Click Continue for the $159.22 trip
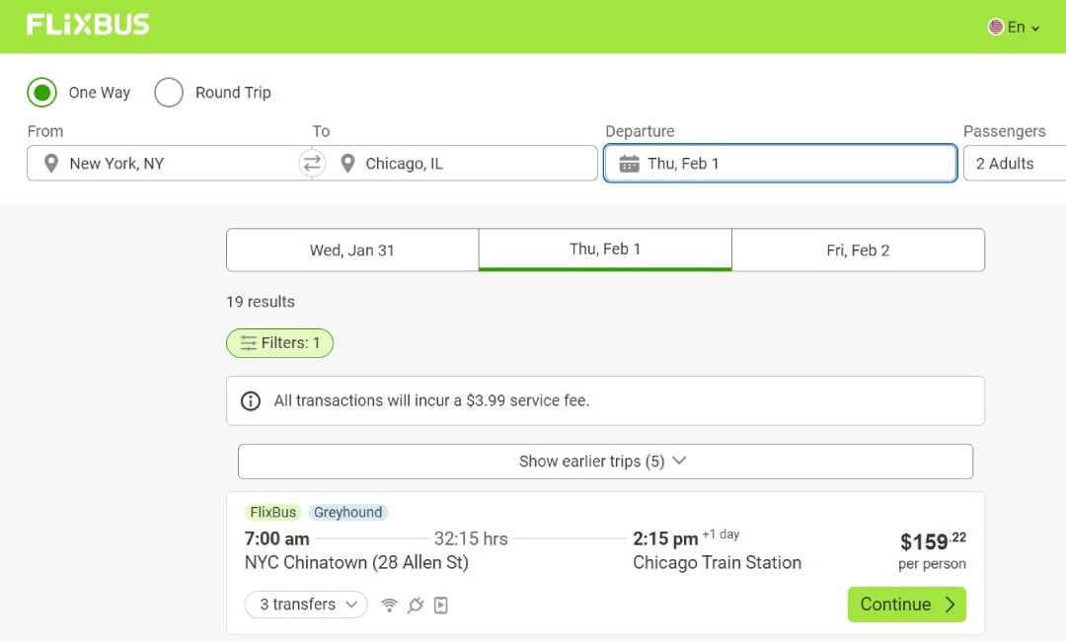Screen dimensions: 1066x642 906,604
